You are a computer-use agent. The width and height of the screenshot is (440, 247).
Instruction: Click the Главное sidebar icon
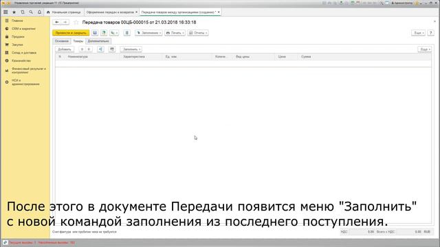(7, 21)
